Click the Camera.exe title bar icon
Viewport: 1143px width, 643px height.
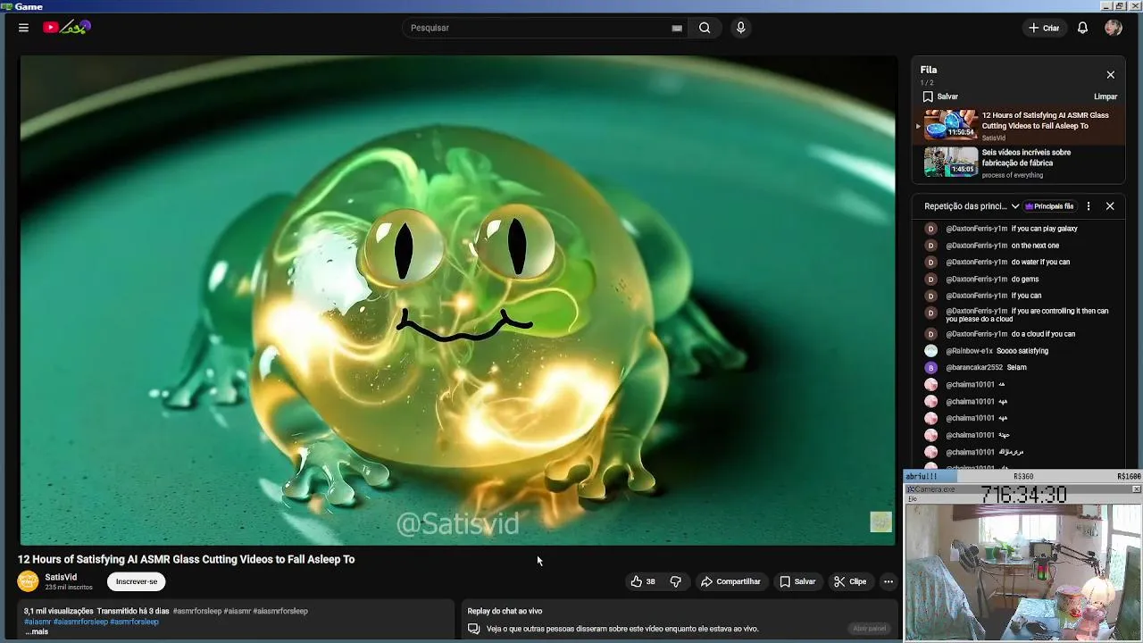click(911, 489)
